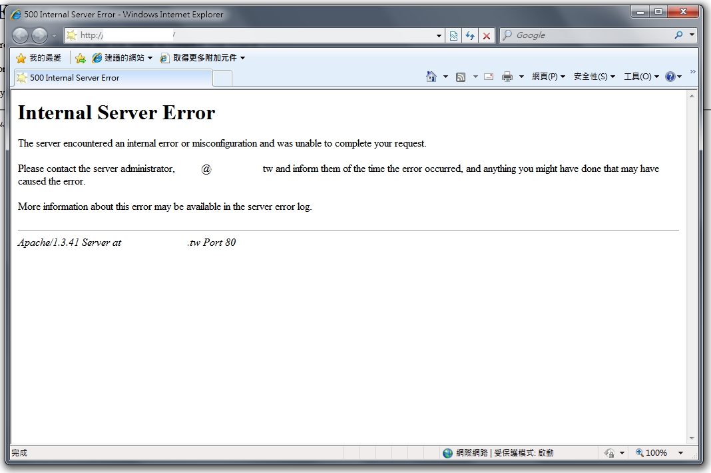Open the 工具(O) Tools menu
The height and width of the screenshot is (473, 711).
pos(641,77)
